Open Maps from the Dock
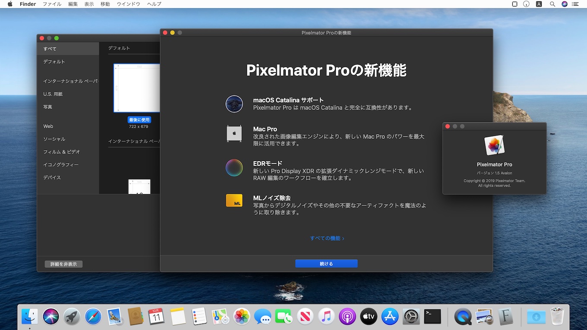 click(x=220, y=317)
